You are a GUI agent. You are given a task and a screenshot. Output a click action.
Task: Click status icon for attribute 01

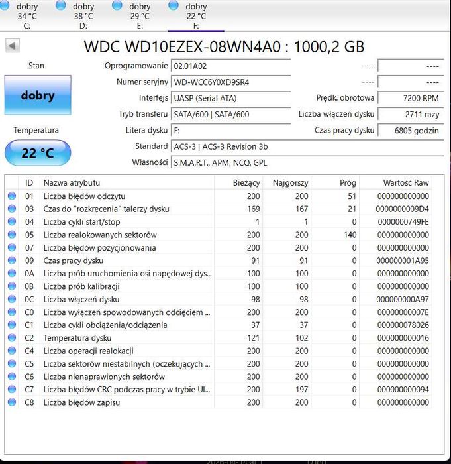pos(12,196)
